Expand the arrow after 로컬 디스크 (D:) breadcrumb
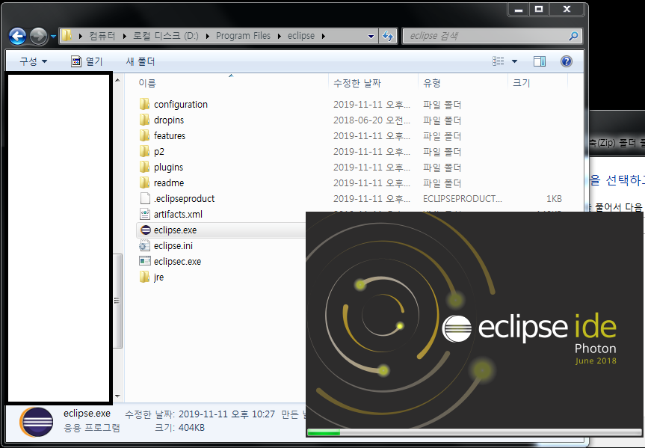 click(x=207, y=36)
